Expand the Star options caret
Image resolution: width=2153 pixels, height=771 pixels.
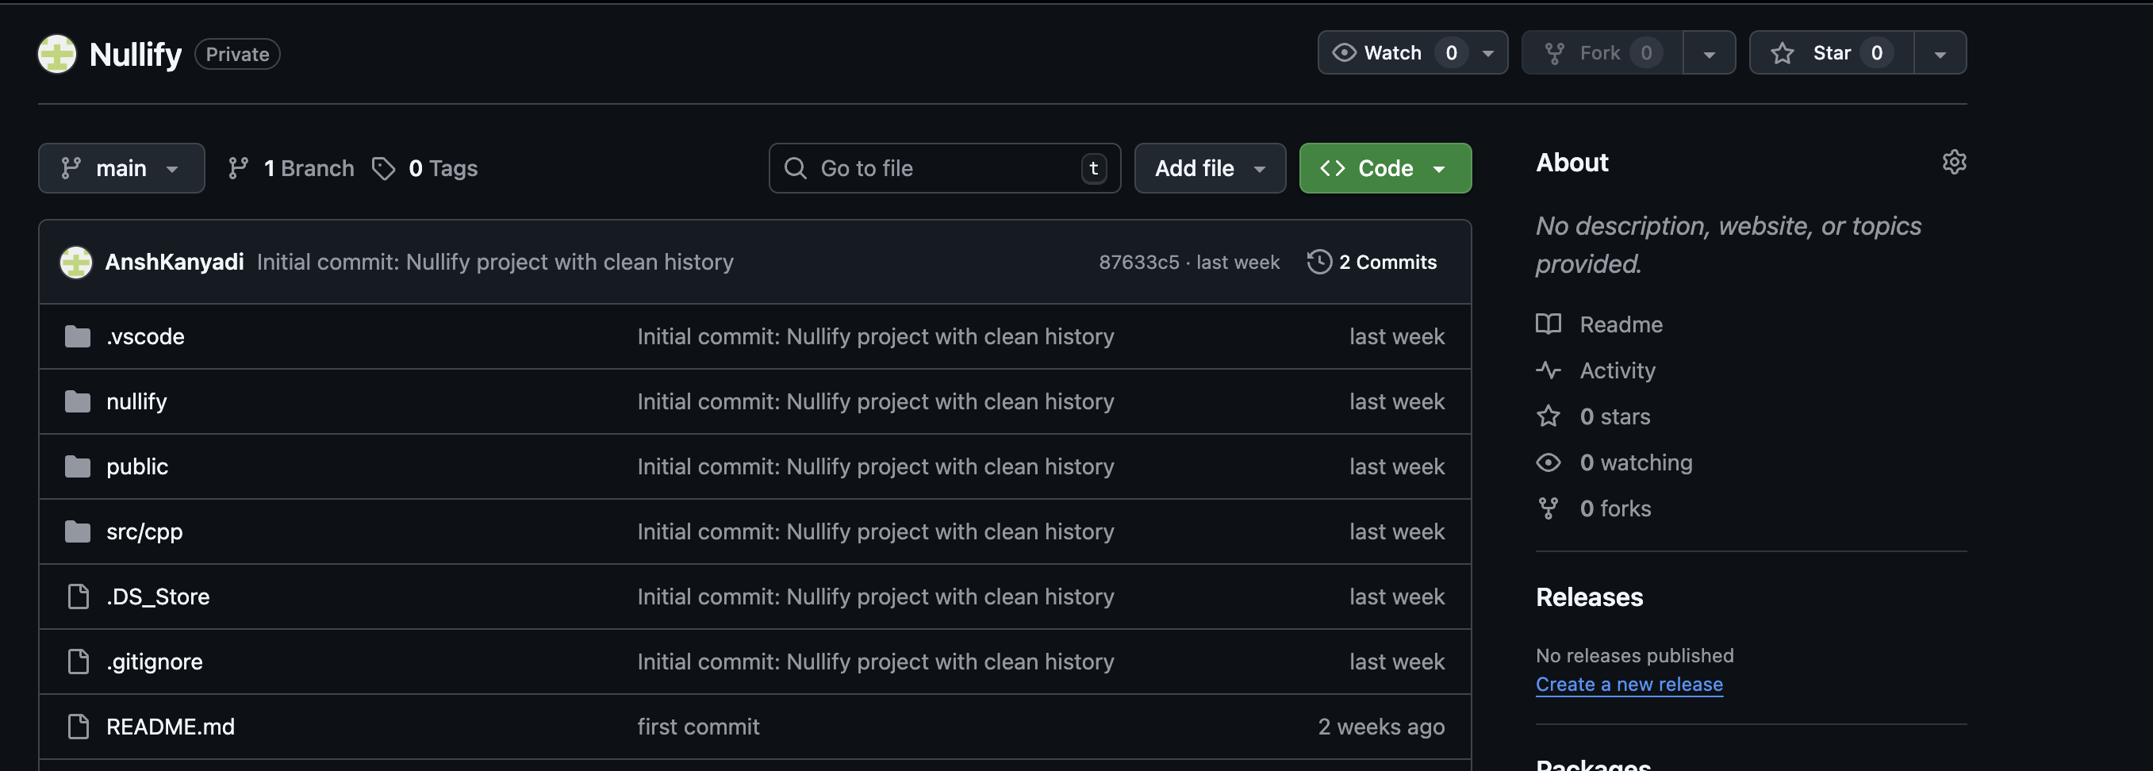(x=1940, y=52)
